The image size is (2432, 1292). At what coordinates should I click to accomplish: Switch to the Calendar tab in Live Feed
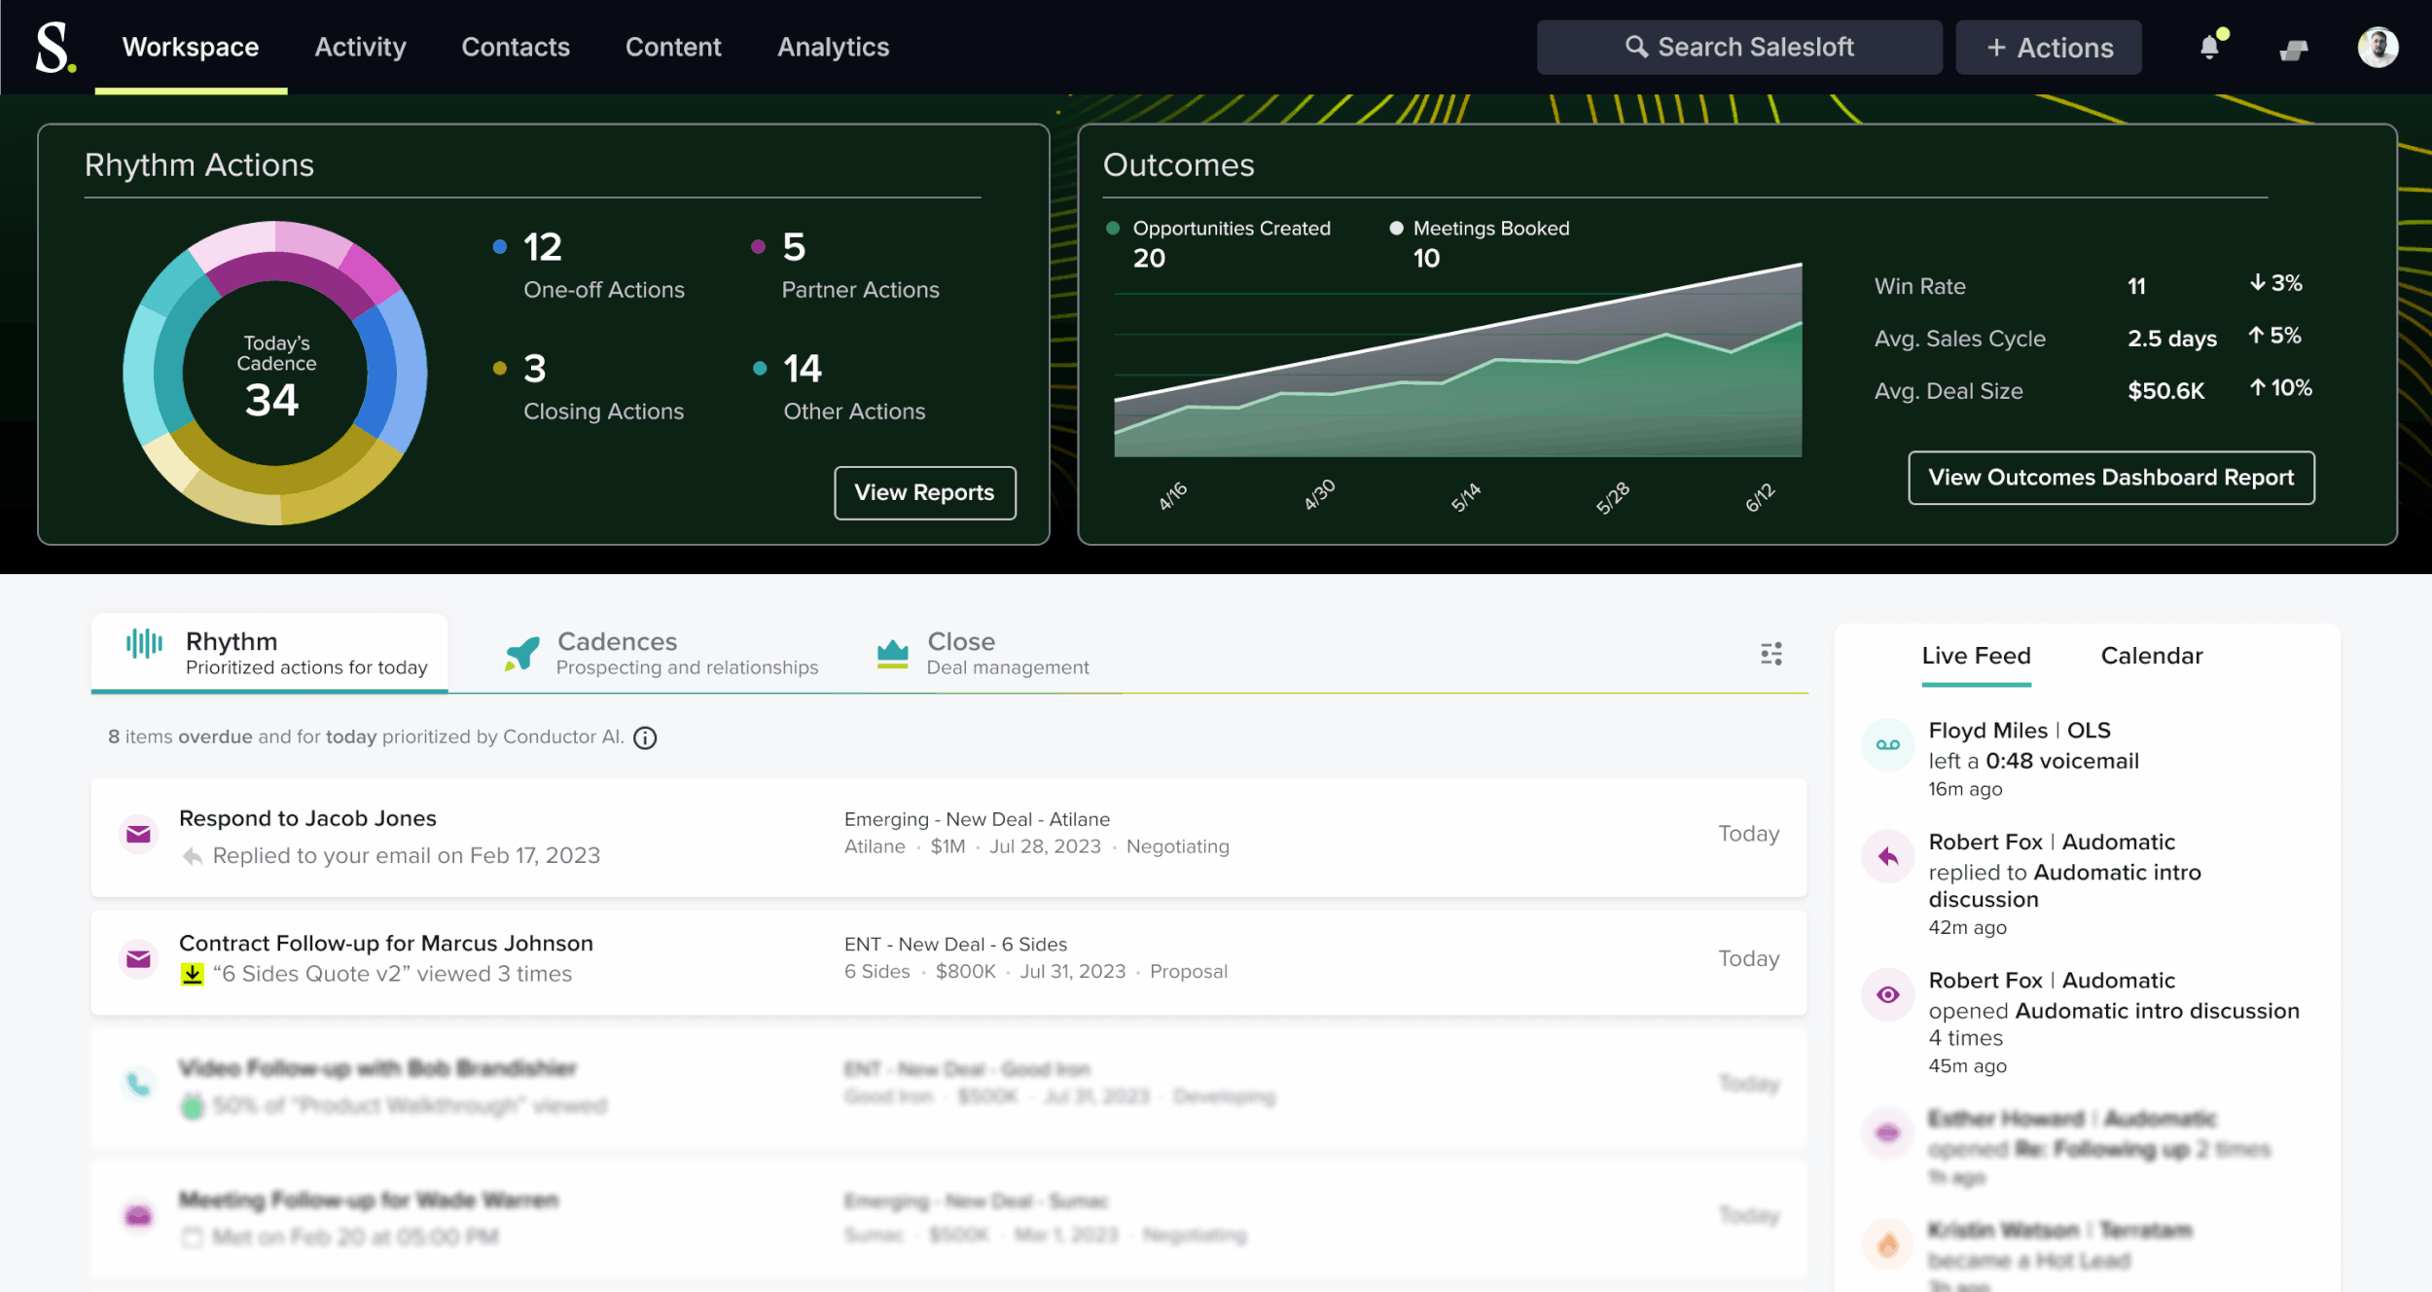2152,656
